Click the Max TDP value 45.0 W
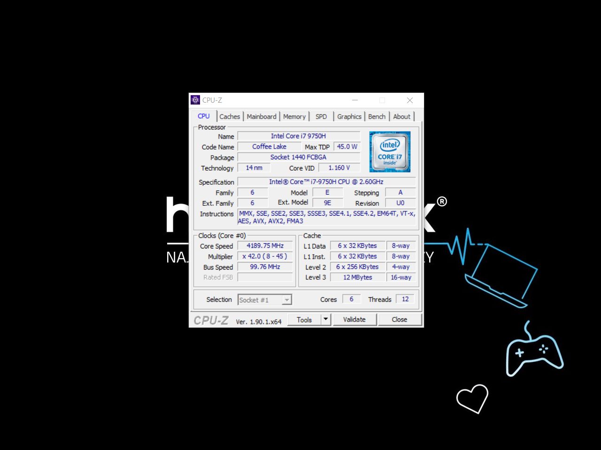 click(x=347, y=147)
